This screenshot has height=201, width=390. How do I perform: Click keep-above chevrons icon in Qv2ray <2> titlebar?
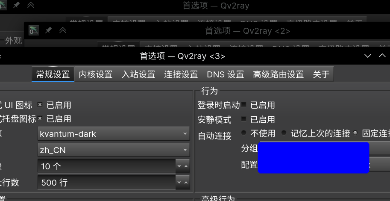tap(63, 30)
